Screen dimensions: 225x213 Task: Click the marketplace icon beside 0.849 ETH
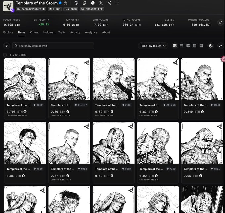pyautogui.click(x=202, y=112)
